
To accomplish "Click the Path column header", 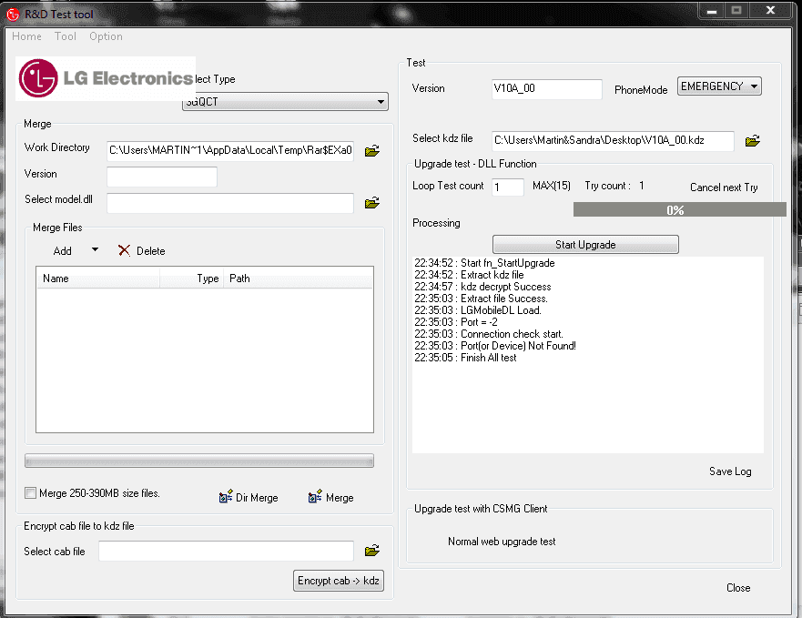I will [x=299, y=279].
